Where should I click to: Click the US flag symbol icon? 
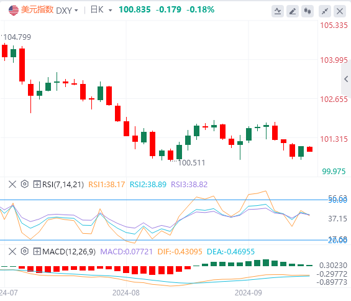(x=14, y=11)
